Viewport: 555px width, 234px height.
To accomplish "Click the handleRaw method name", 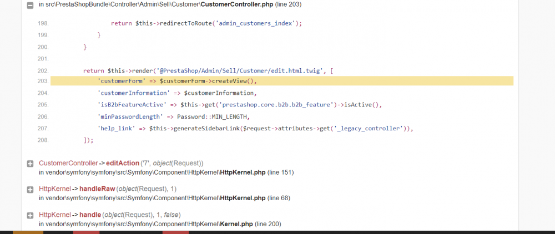I will coord(97,189).
